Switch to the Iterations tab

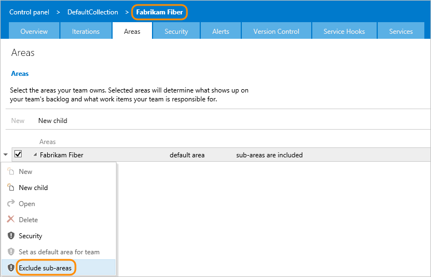pyautogui.click(x=86, y=31)
